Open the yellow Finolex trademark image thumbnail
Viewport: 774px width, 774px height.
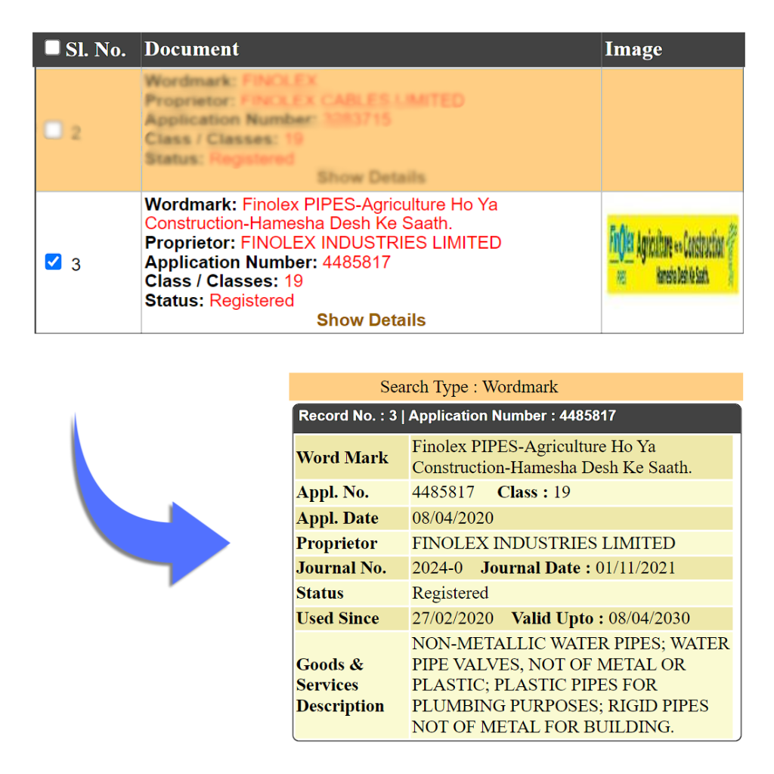[x=672, y=255]
